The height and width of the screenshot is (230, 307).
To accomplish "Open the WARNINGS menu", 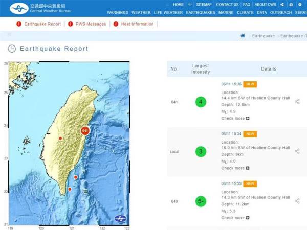I will 118,12.
